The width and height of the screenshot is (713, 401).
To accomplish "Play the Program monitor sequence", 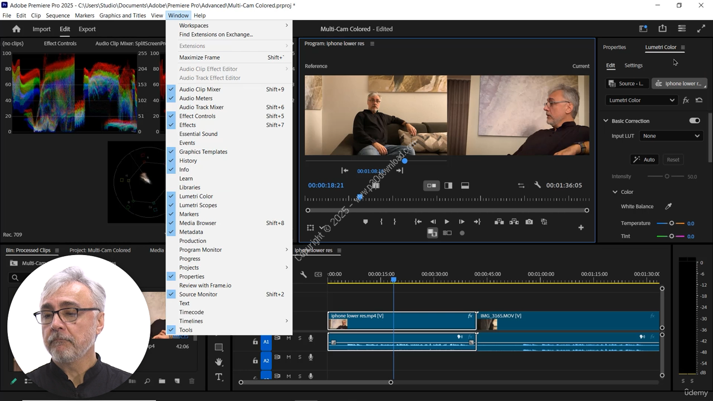I will tap(447, 222).
